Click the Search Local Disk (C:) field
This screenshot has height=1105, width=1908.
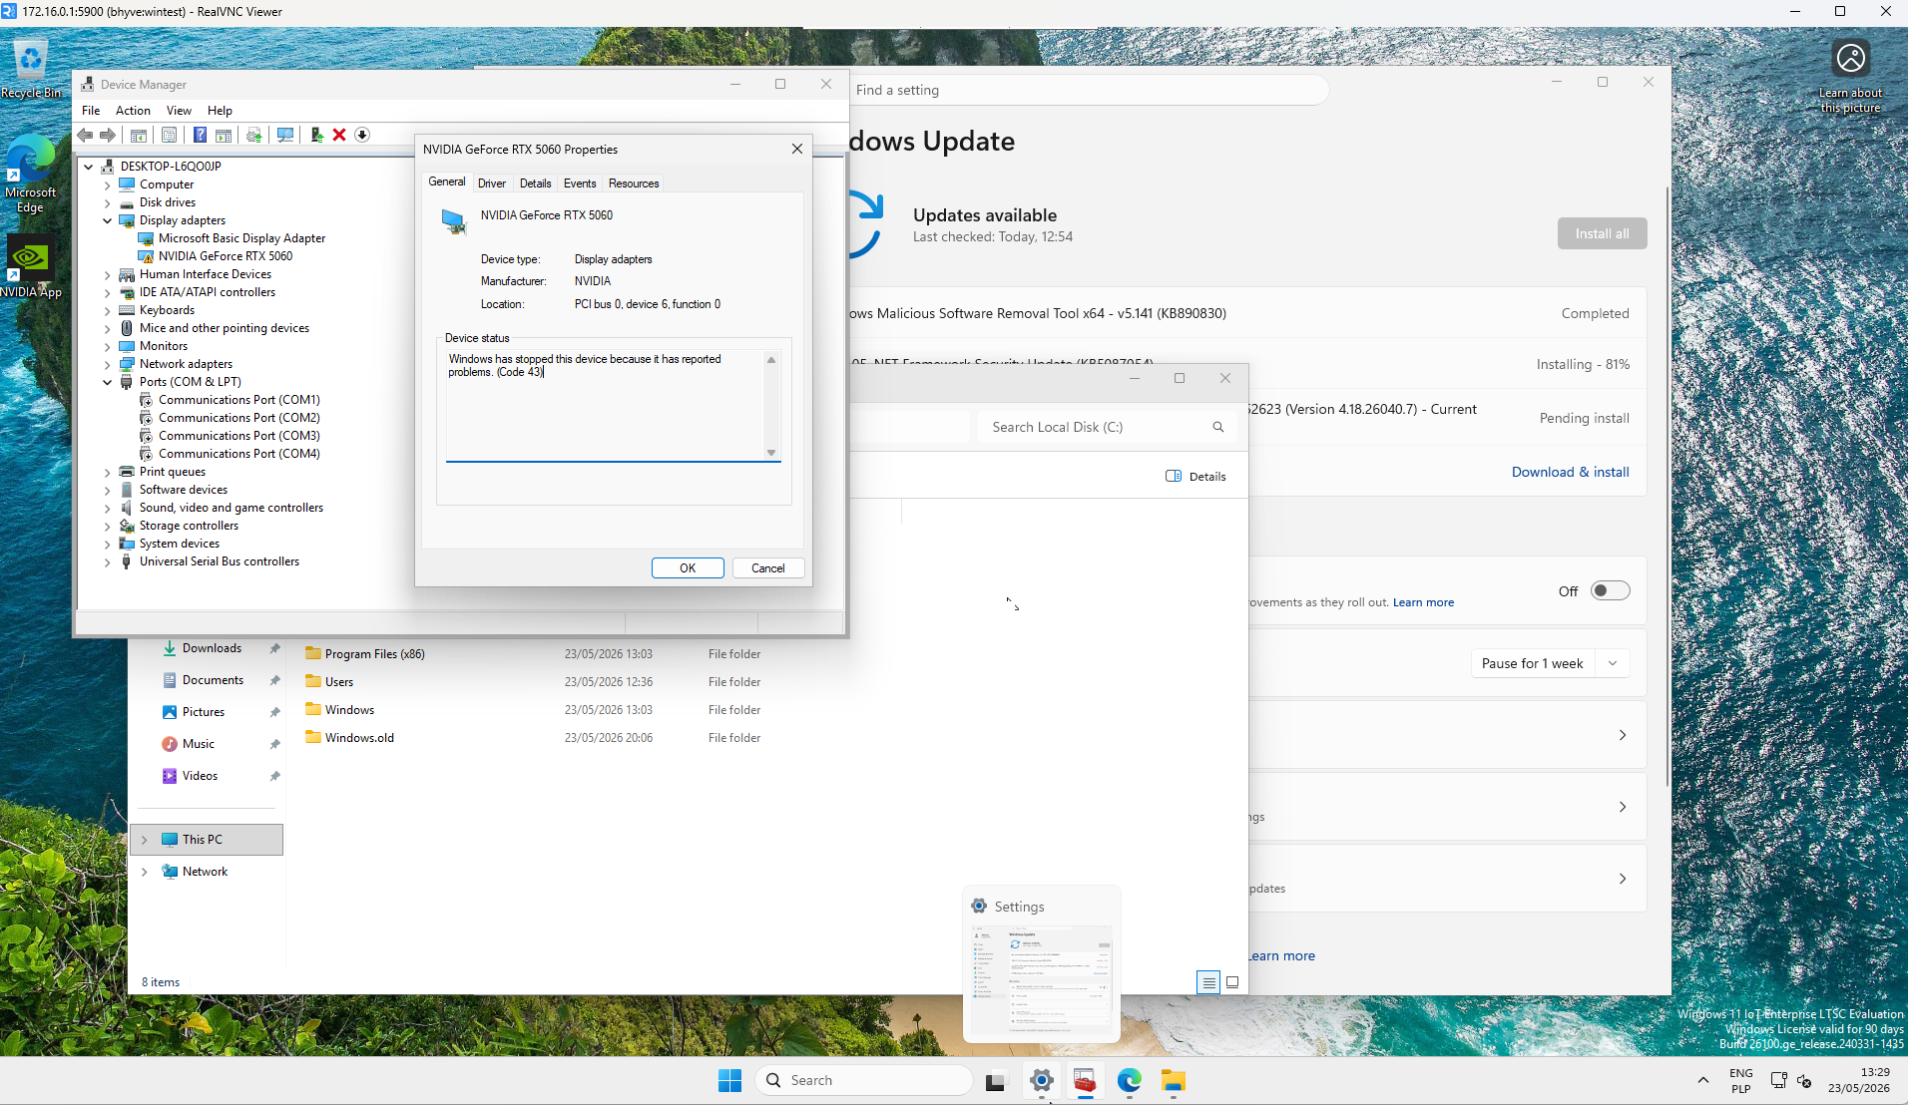[x=1108, y=427]
